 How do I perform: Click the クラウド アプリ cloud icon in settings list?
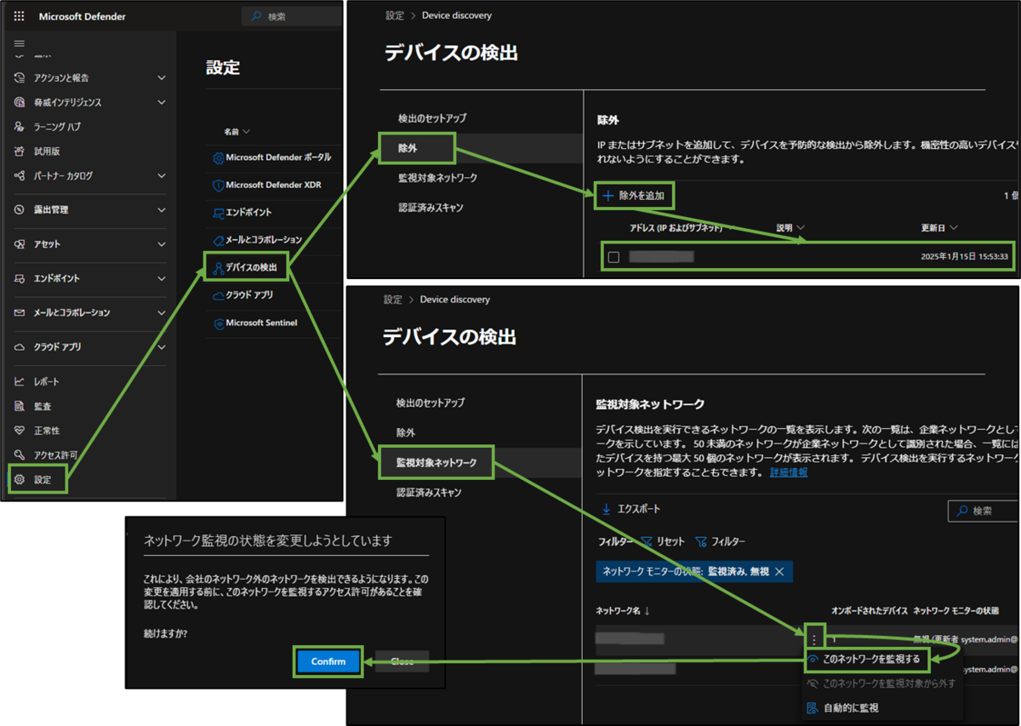(x=218, y=295)
